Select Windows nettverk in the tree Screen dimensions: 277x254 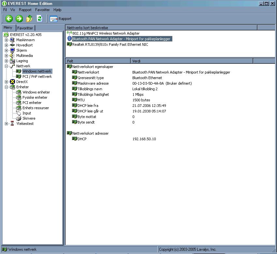(37, 71)
